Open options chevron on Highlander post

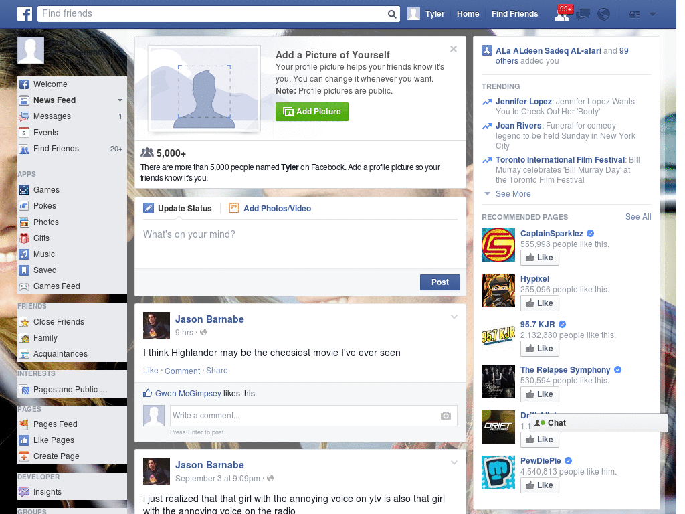pyautogui.click(x=454, y=317)
